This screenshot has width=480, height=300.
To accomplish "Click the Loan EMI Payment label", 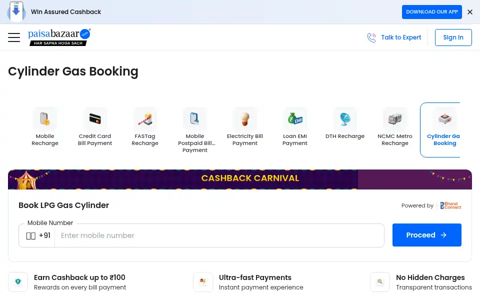I will (295, 139).
